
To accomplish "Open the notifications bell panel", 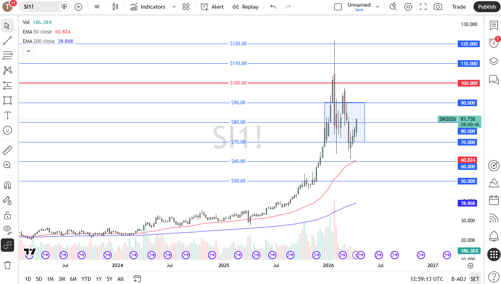I will coord(494,236).
